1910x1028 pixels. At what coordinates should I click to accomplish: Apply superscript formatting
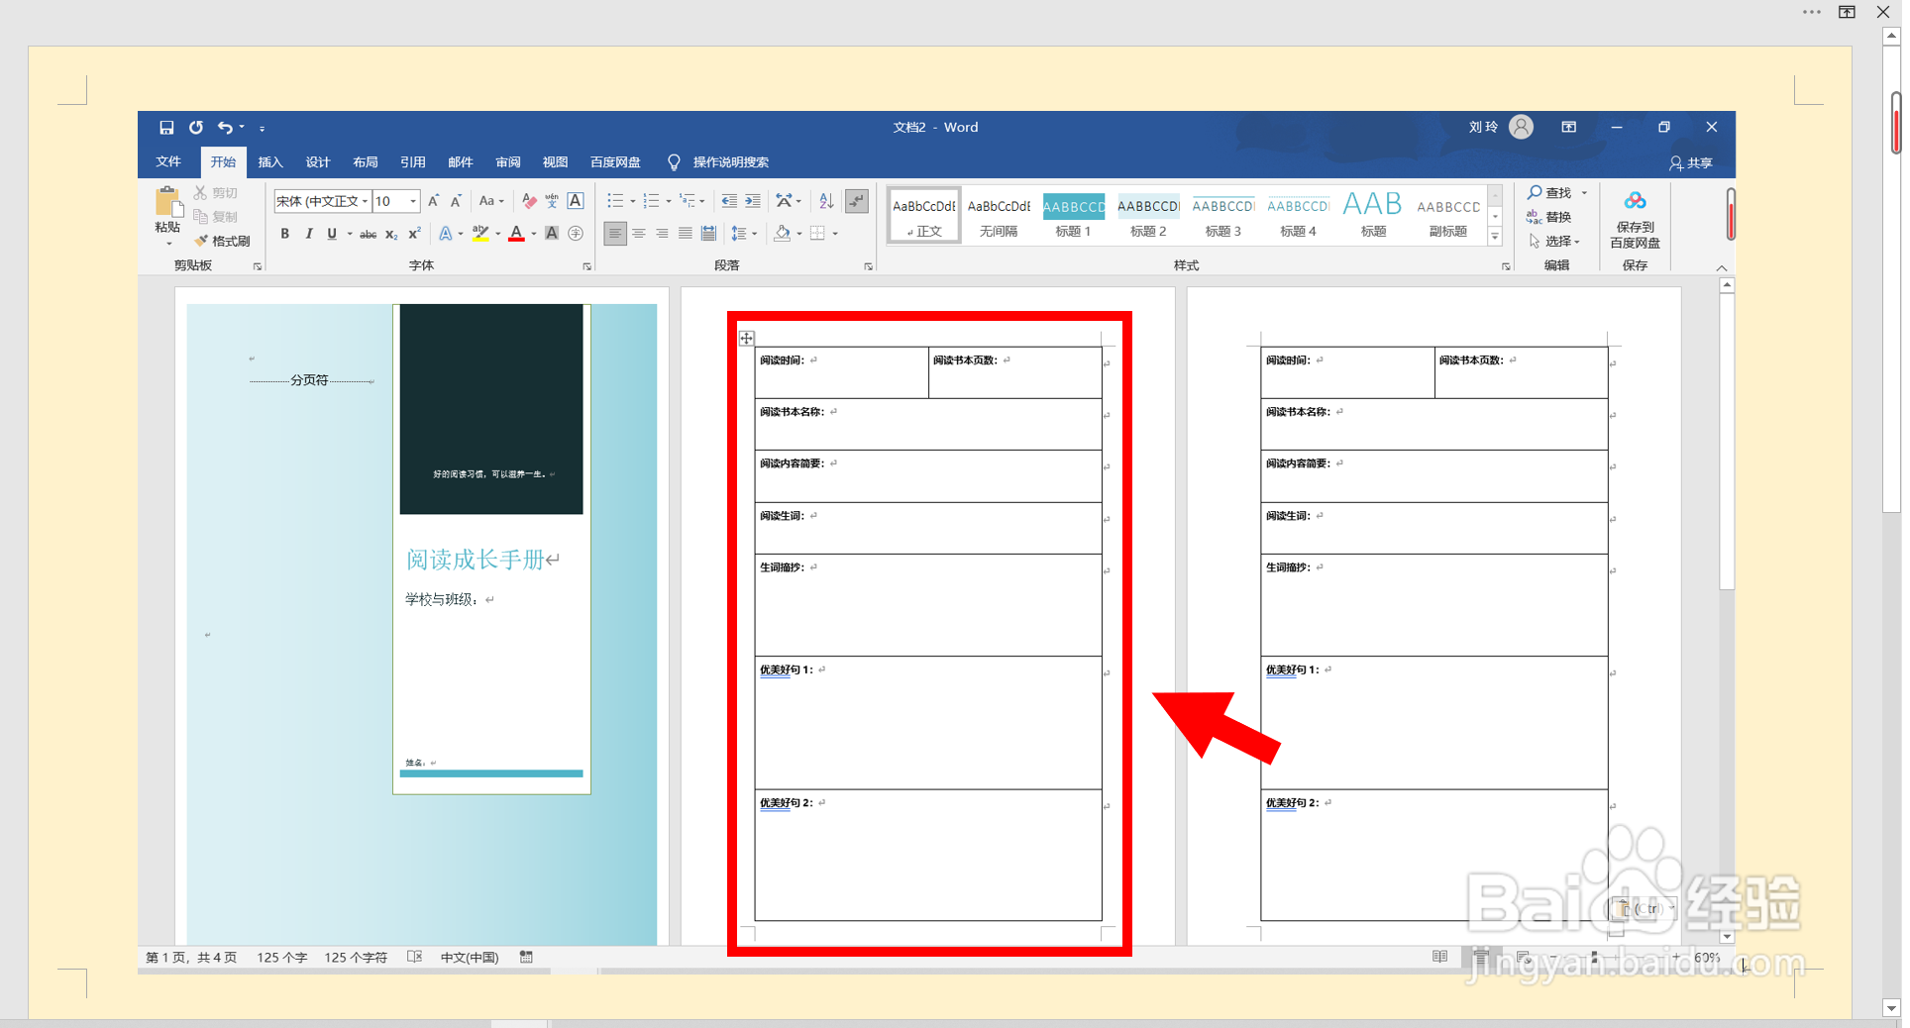(x=414, y=234)
